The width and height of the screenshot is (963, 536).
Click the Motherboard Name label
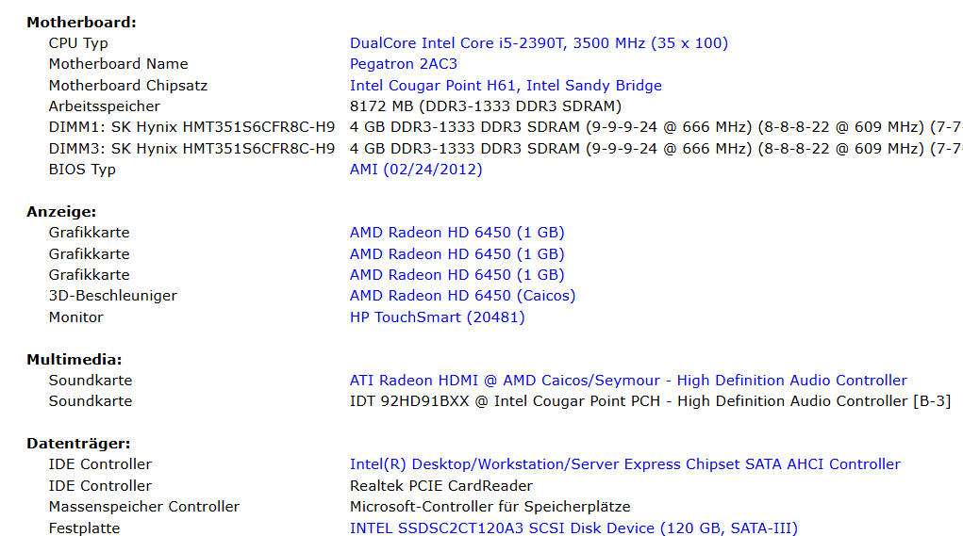(x=119, y=64)
